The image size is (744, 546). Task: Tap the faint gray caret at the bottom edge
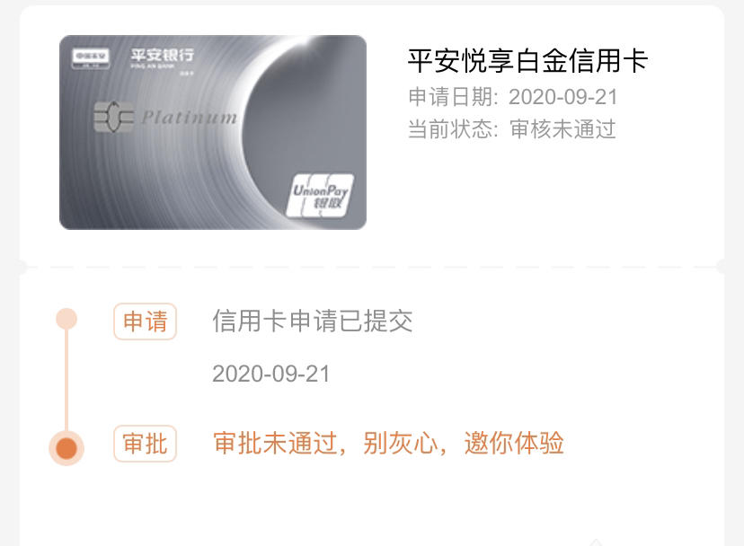596,542
